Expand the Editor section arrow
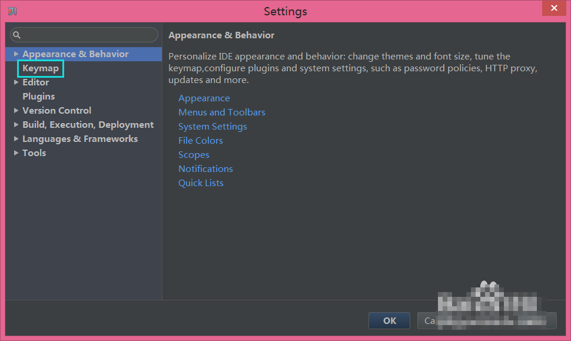 point(16,82)
